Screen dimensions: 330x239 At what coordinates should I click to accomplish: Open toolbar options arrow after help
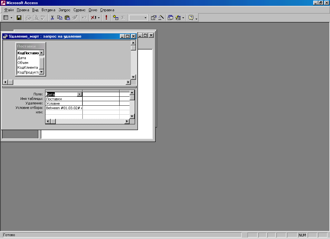pos(196,19)
